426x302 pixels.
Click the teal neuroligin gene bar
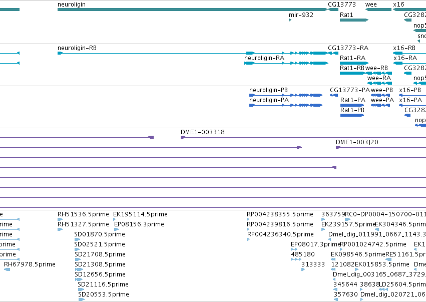click(x=193, y=10)
